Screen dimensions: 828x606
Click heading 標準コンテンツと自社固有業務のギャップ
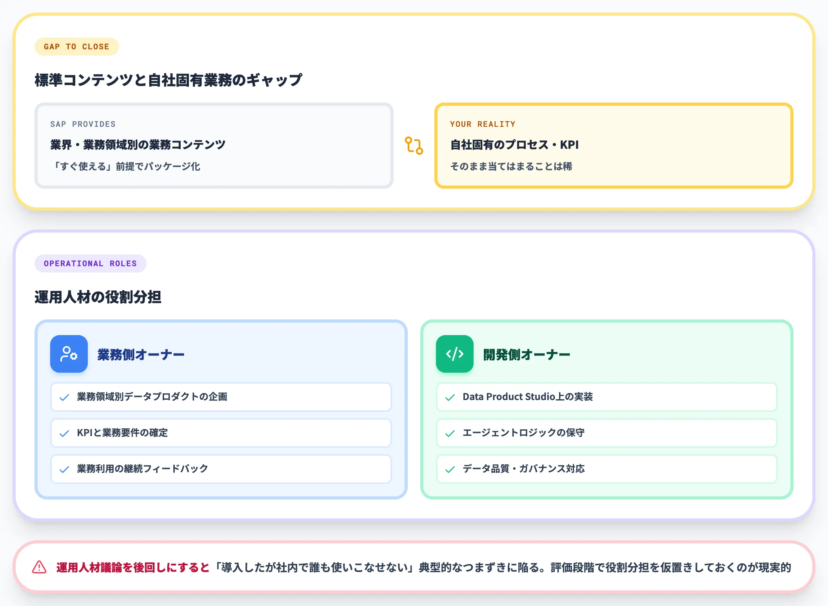point(169,80)
